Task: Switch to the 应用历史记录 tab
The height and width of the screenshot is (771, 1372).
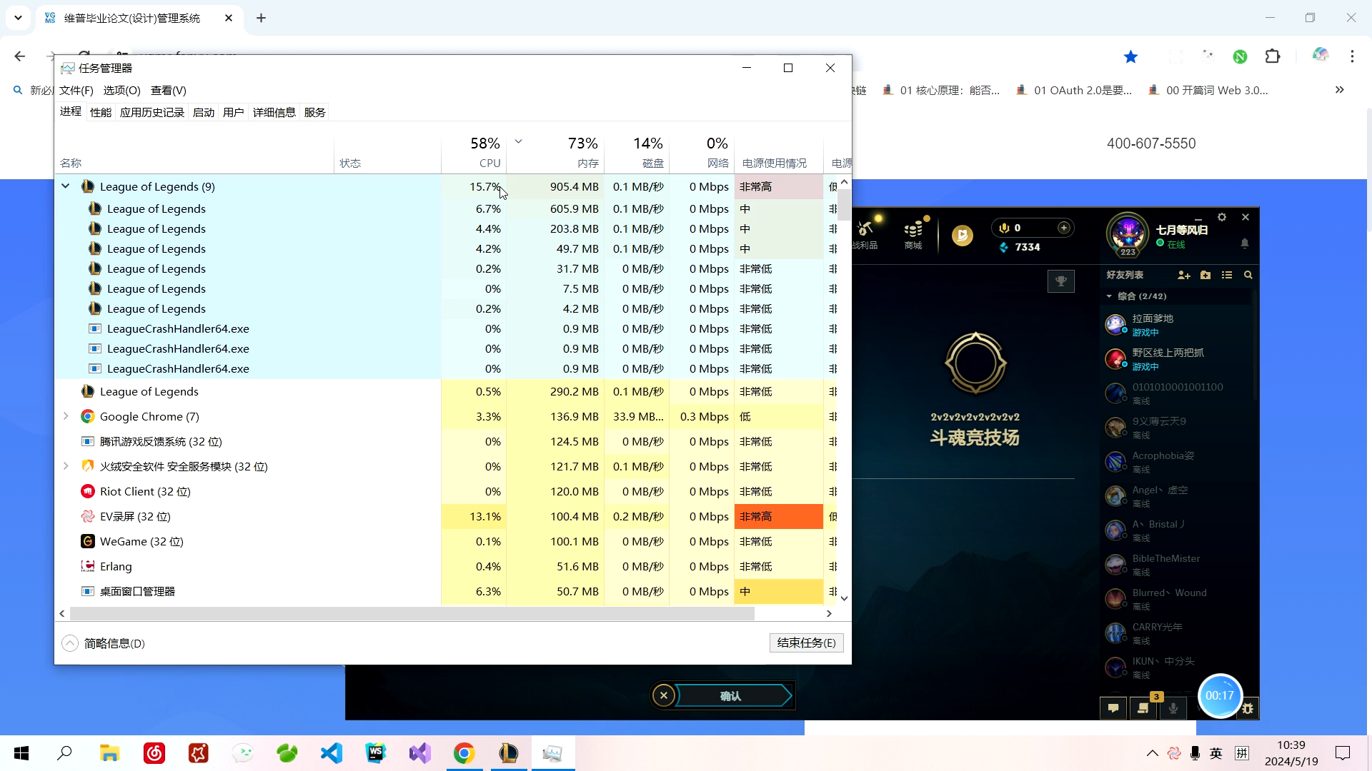Action: pos(152,112)
